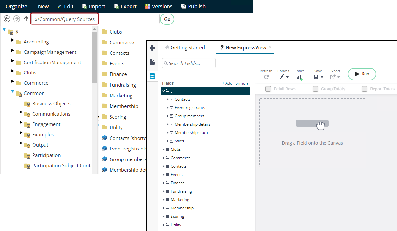This screenshot has height=231, width=397.
Task: Enable the Report Totals checkbox
Action: click(x=364, y=89)
